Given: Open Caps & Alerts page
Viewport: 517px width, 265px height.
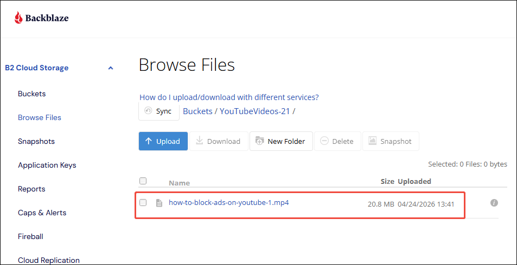Looking at the screenshot, I should pos(42,213).
